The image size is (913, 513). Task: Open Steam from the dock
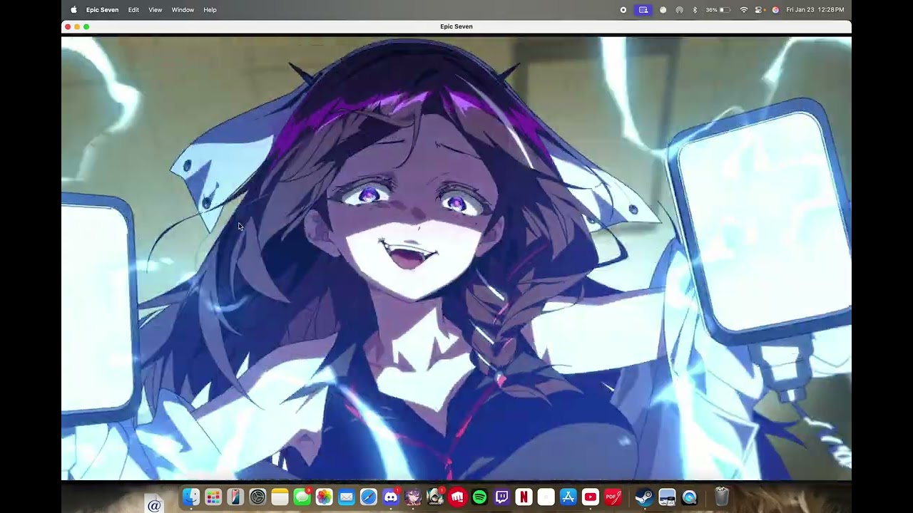(644, 497)
